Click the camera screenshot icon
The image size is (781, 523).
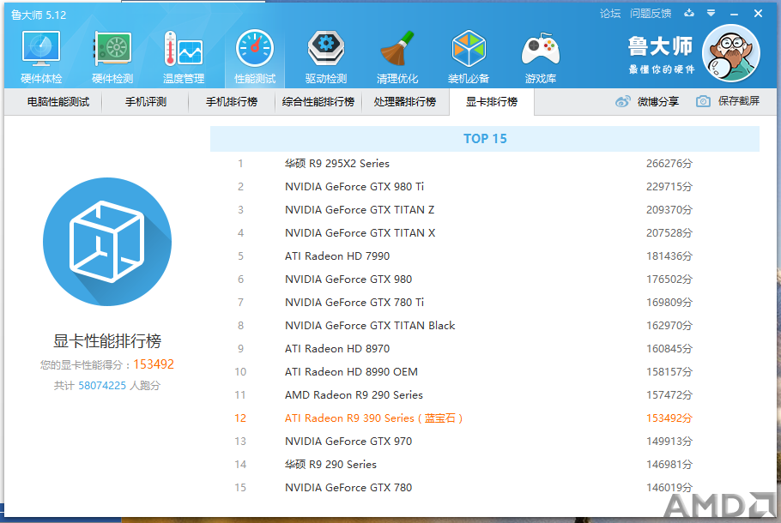(x=703, y=101)
